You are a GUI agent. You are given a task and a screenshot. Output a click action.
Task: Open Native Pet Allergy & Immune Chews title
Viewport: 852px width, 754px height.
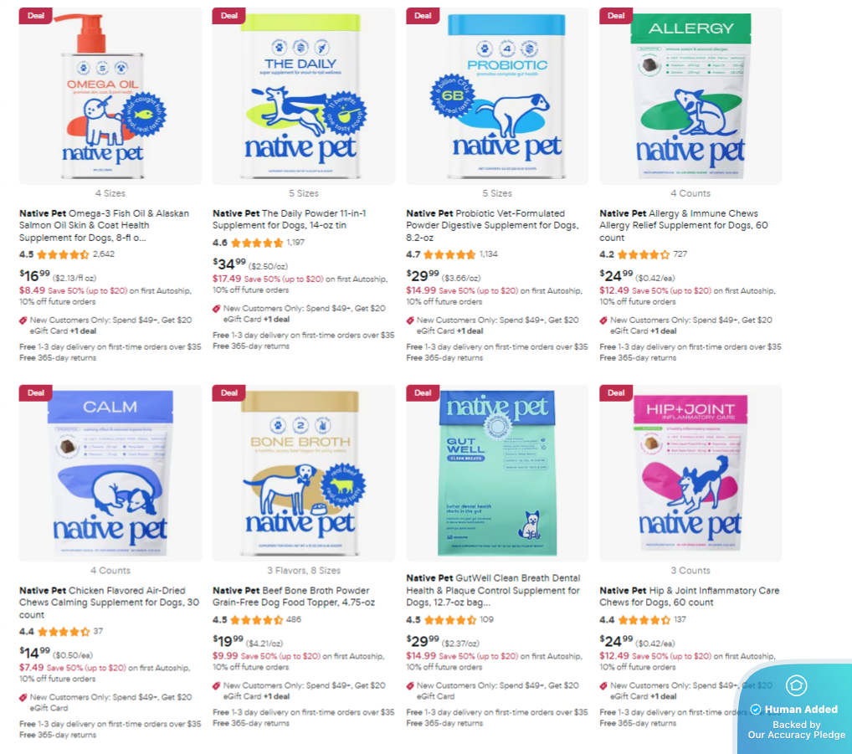coord(684,225)
